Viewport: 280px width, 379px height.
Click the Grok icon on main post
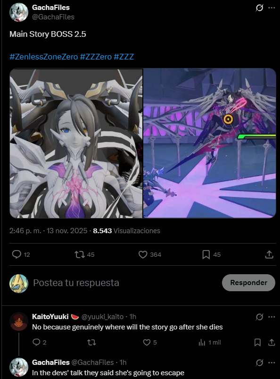click(x=259, y=8)
